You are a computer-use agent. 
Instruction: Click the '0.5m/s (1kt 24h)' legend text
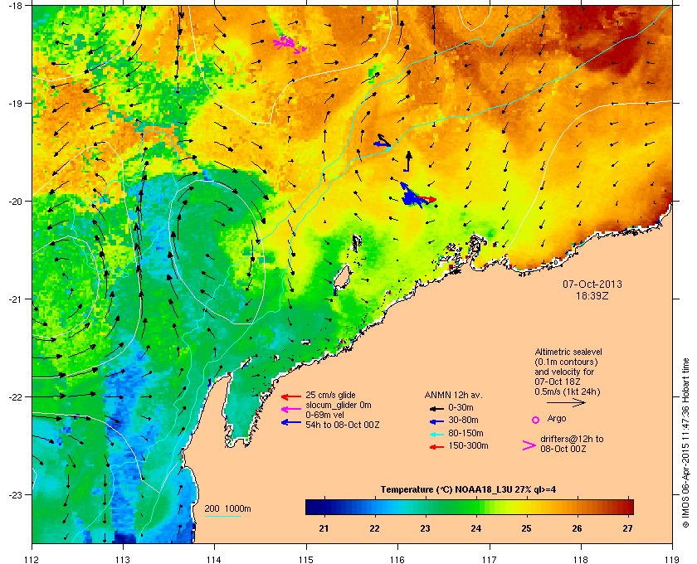(568, 391)
